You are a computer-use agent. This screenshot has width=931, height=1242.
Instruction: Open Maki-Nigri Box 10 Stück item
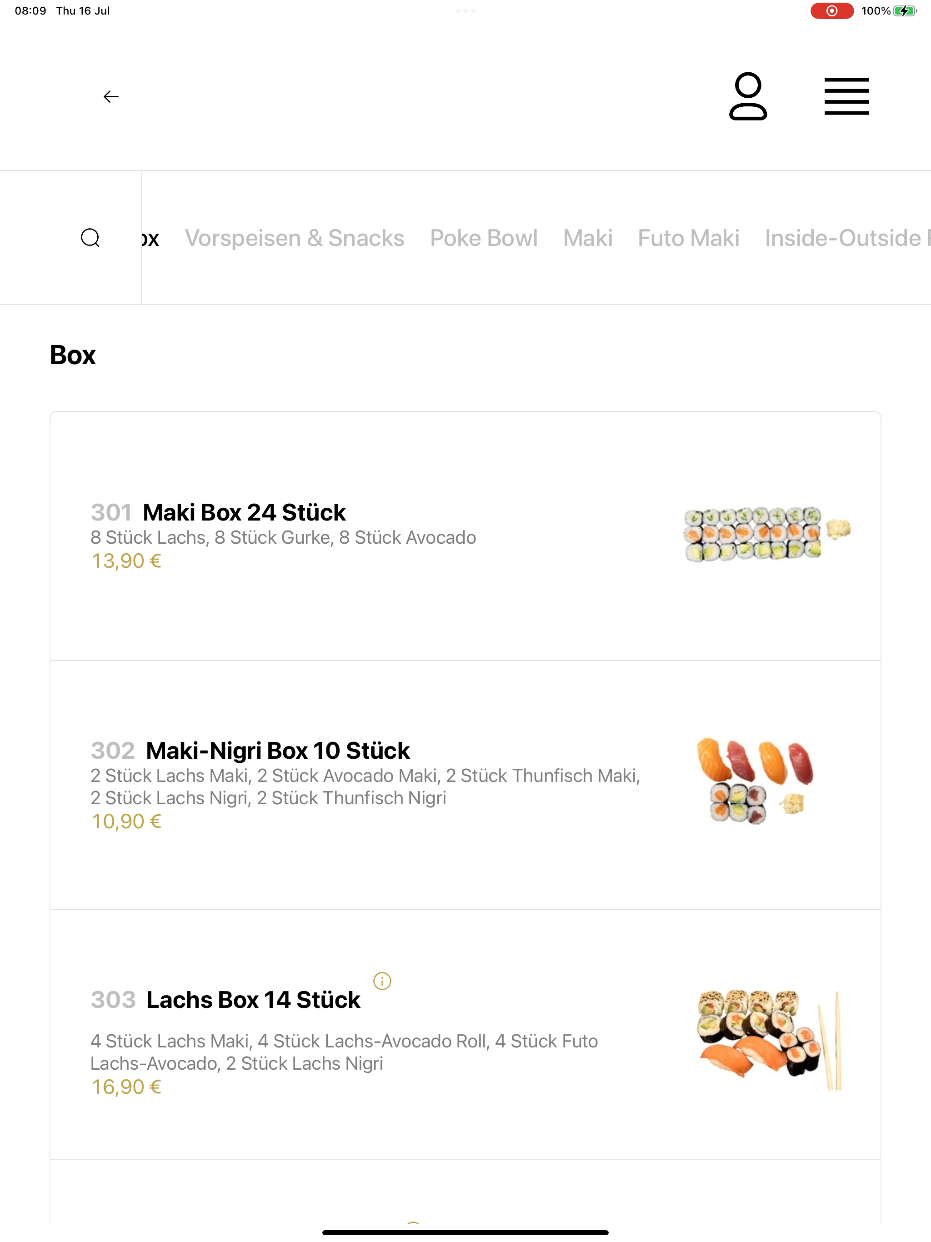tap(465, 785)
